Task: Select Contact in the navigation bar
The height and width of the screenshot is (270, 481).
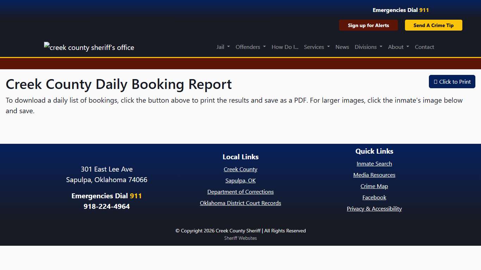Action: (424, 47)
